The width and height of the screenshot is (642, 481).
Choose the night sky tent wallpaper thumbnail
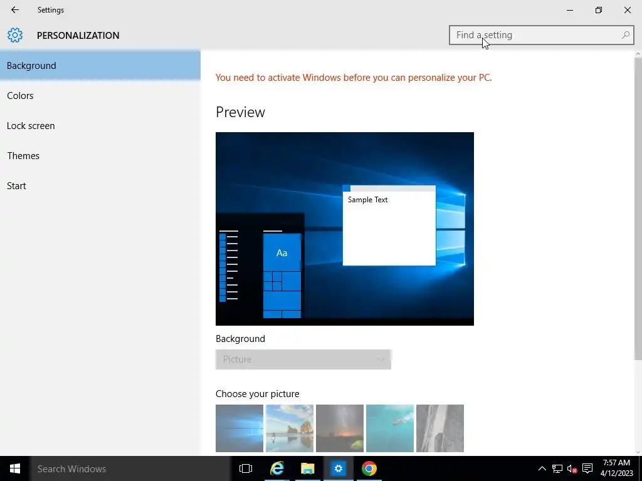pyautogui.click(x=340, y=428)
